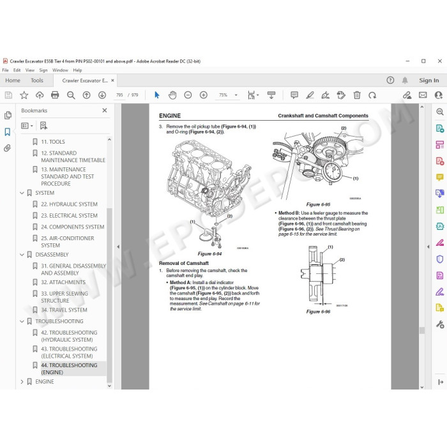Zoom in with plus icon
This screenshot has width=447, height=447.
(x=204, y=95)
